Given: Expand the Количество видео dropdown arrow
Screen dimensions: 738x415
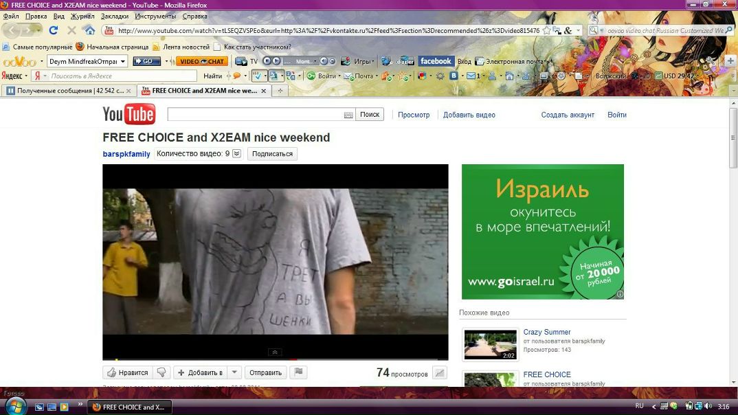Looking at the screenshot, I should coord(237,154).
